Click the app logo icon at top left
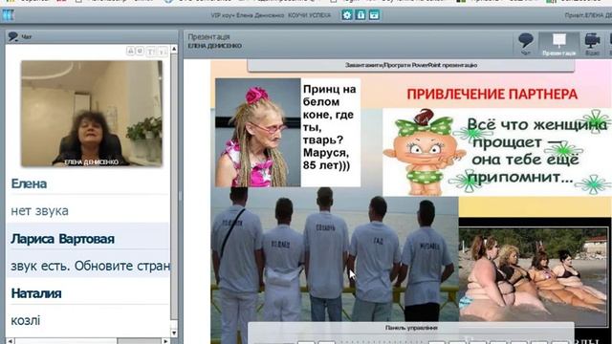Screen dimensions: 612x344 tap(8, 15)
